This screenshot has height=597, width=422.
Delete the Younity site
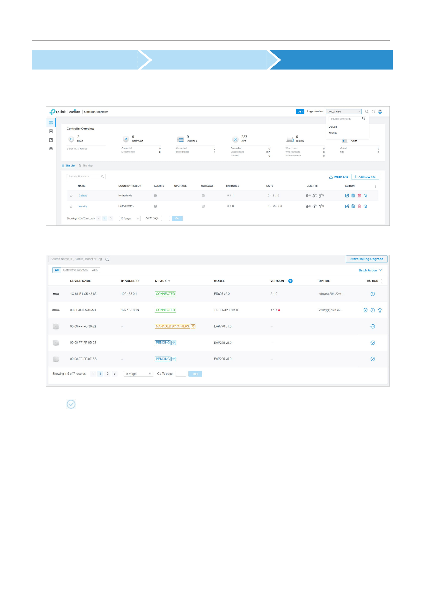point(359,206)
